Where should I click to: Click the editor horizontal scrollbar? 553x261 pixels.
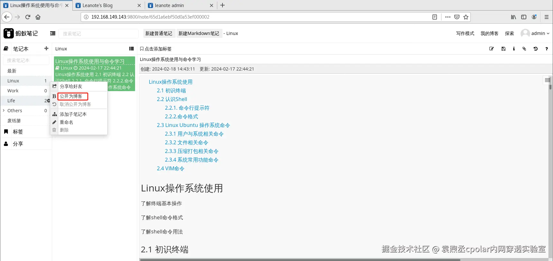click(x=300, y=259)
